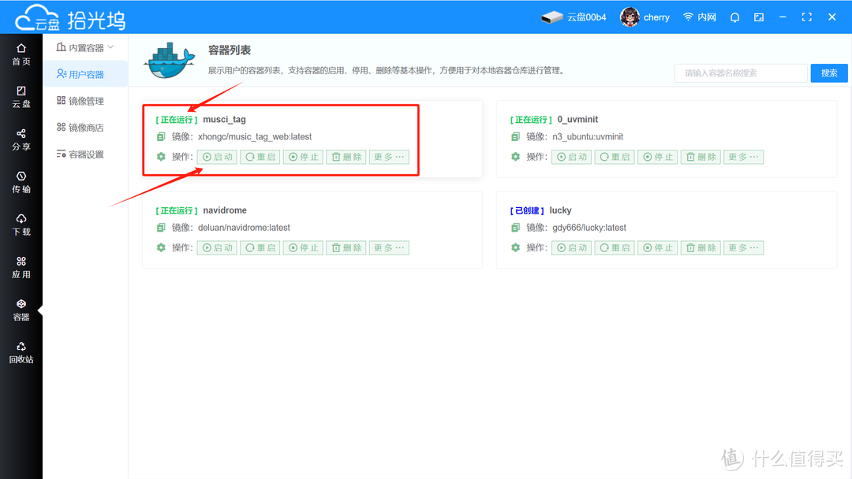Image resolution: width=852 pixels, height=479 pixels.
Task: Go to the 传输 transfer panel
Action: point(21,183)
